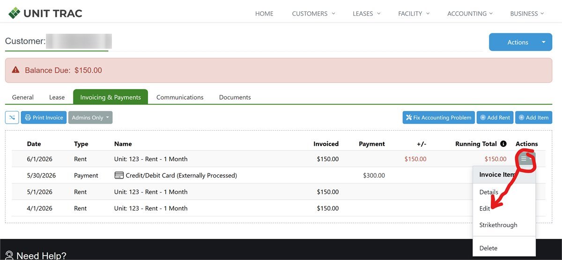
Task: Switch to the Documents tab
Action: click(235, 97)
